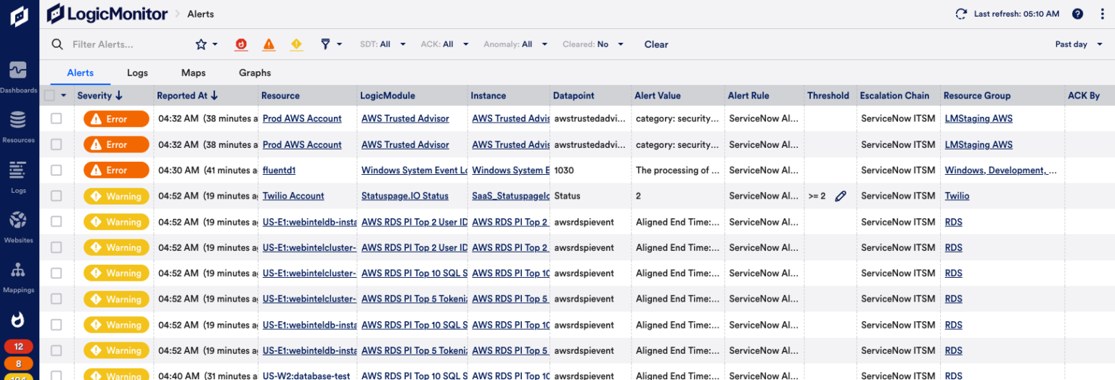Toggle the select-all header checkbox
Screen dimensions: 1115x380
[49, 96]
